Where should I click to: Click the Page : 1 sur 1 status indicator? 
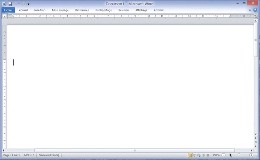point(11,155)
